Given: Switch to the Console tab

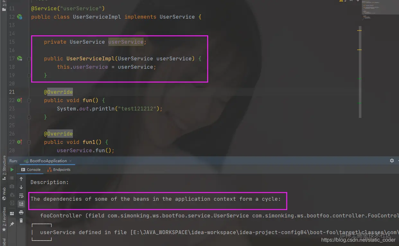Looking at the screenshot, I should pos(31,170).
